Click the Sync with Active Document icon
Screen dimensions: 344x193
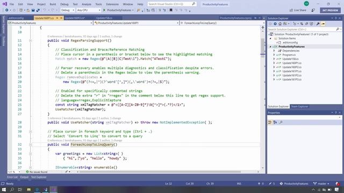point(302,24)
